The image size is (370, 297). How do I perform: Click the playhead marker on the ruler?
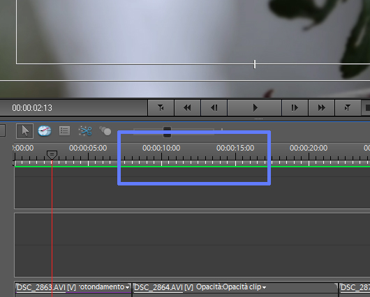[x=52, y=155]
